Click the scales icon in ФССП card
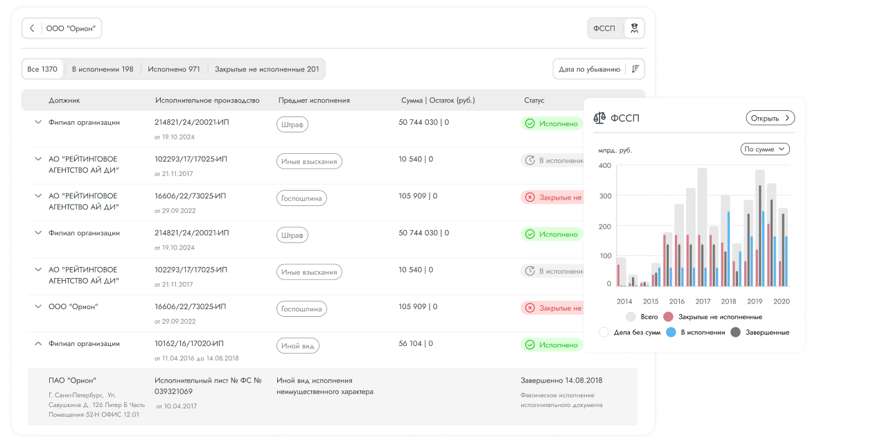This screenshot has height=443, width=887. pos(599,119)
